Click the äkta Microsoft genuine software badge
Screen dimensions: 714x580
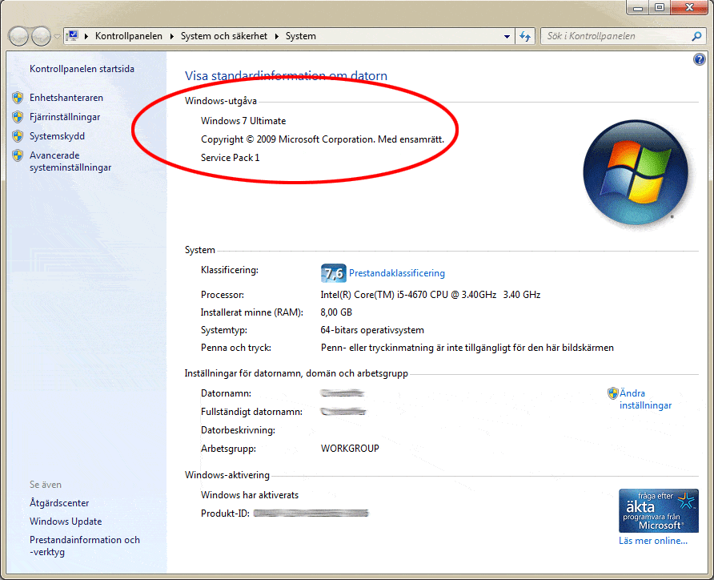pyautogui.click(x=659, y=511)
